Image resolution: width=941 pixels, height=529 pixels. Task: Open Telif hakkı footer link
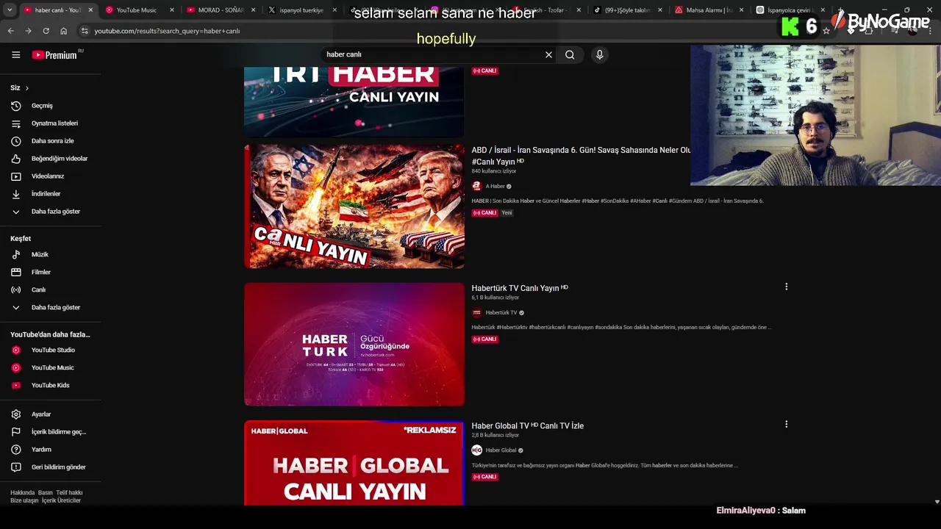coord(69,493)
